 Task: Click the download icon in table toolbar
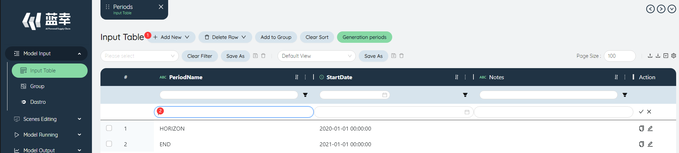658,56
